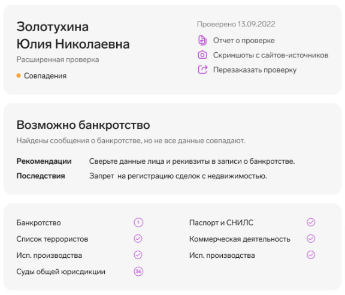Open the Отчет о проверке link
The width and height of the screenshot is (345, 295).
click(244, 41)
